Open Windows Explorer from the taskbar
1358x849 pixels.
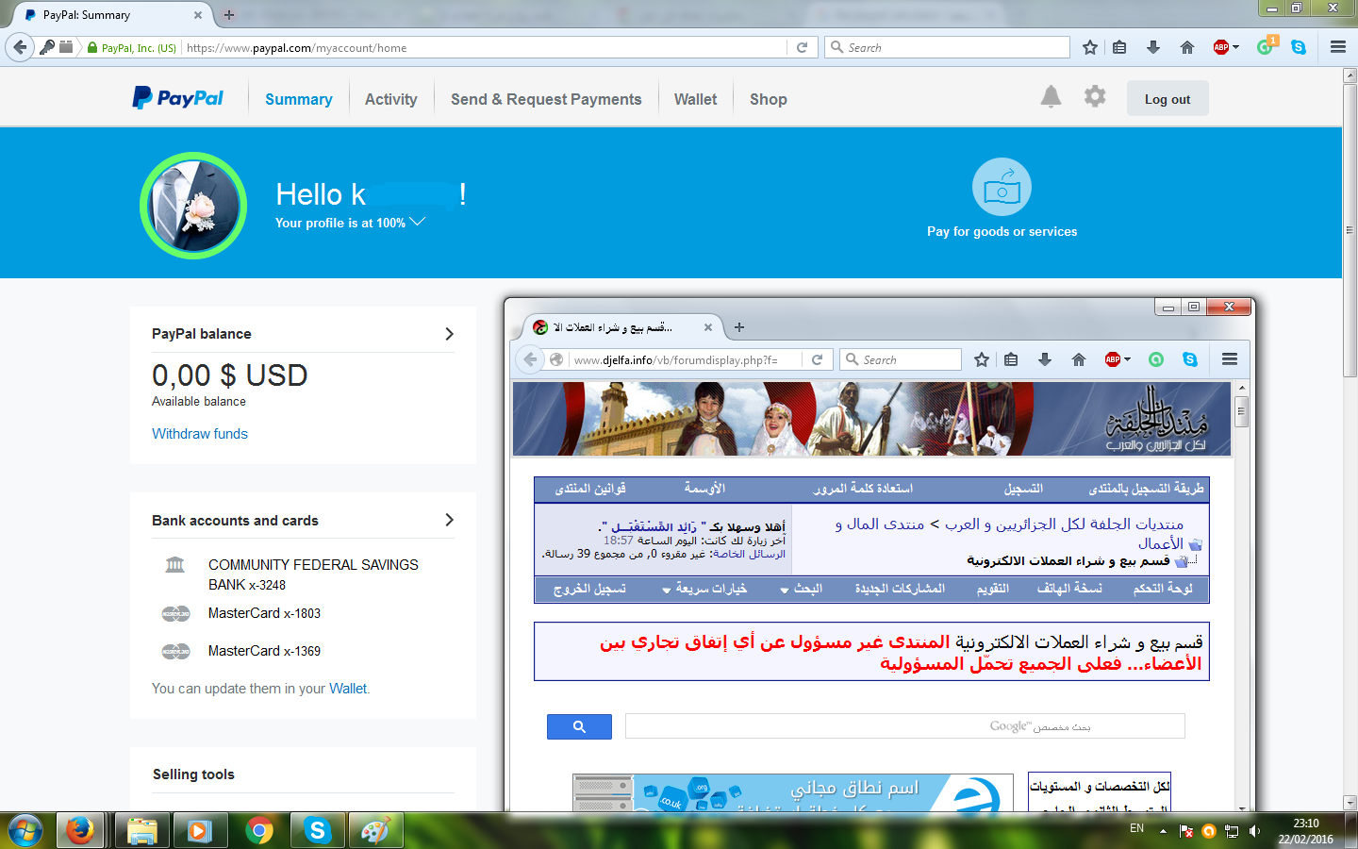pos(141,831)
